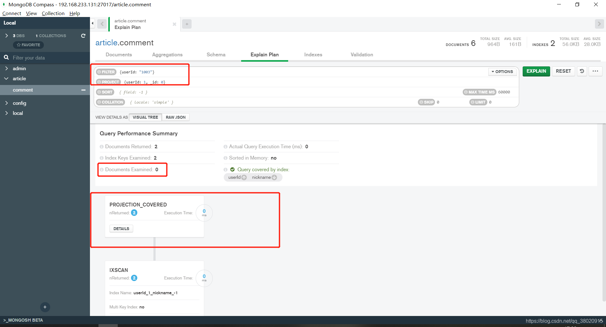Click the COLLATION label info badge

[x=110, y=102]
